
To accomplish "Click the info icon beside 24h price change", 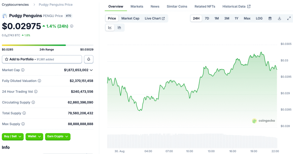I will [72, 26].
